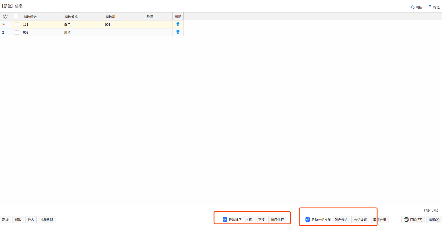Save ordering with 排序保存

pos(277,219)
